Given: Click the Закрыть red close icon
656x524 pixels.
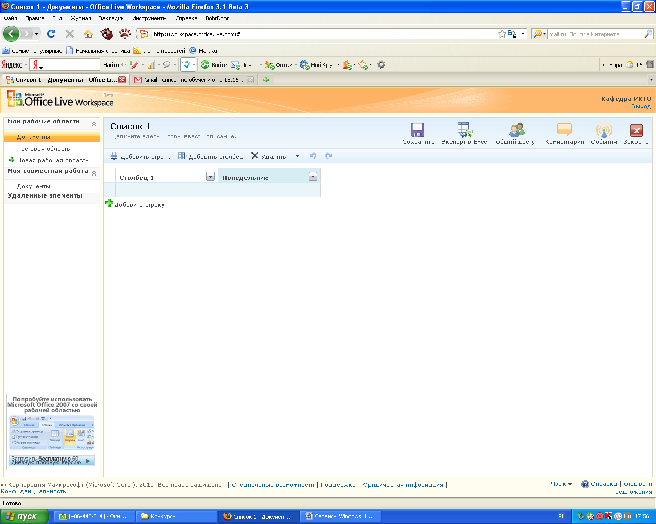Looking at the screenshot, I should (636, 130).
